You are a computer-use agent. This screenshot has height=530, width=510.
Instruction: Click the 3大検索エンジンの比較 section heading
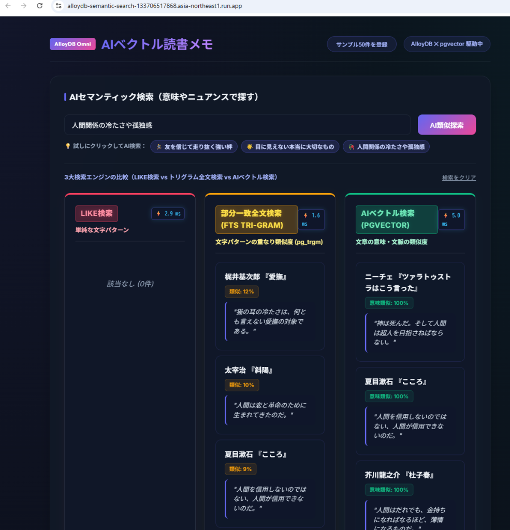[x=171, y=177]
